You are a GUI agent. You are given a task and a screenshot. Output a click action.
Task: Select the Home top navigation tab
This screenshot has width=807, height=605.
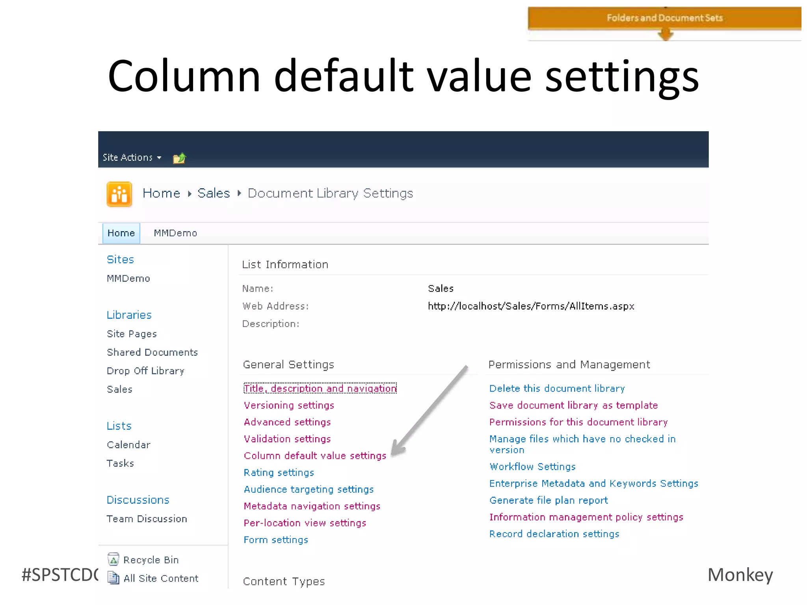pyautogui.click(x=121, y=233)
